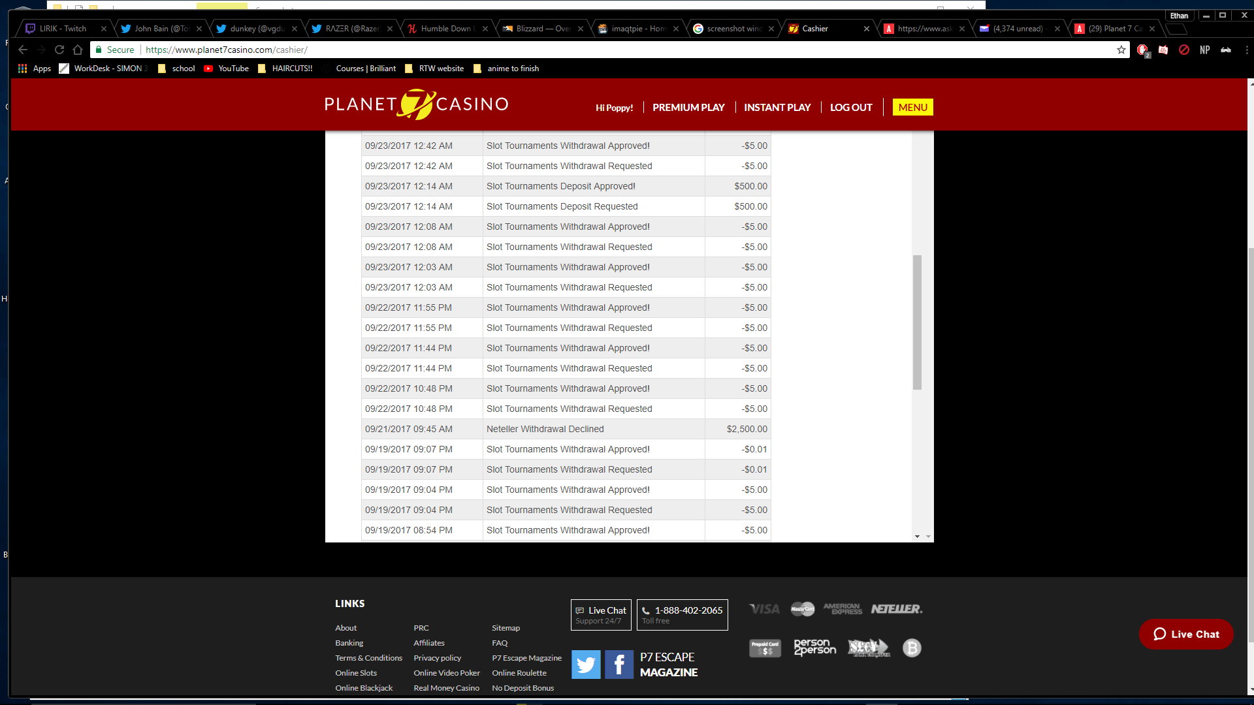The width and height of the screenshot is (1254, 705).
Task: Open the FAQ footer link
Action: (x=500, y=643)
